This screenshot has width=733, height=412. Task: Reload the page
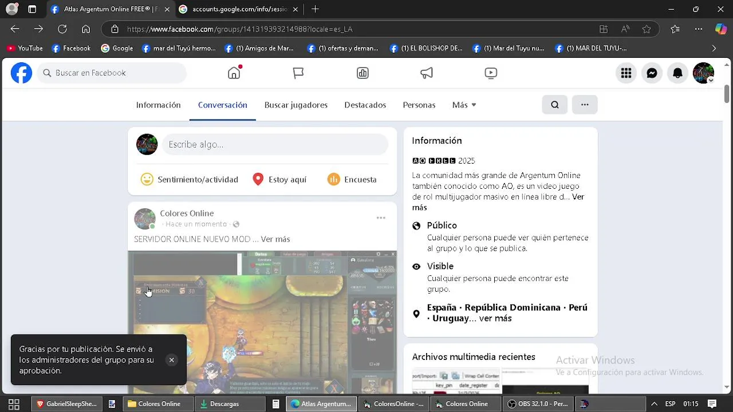click(62, 29)
